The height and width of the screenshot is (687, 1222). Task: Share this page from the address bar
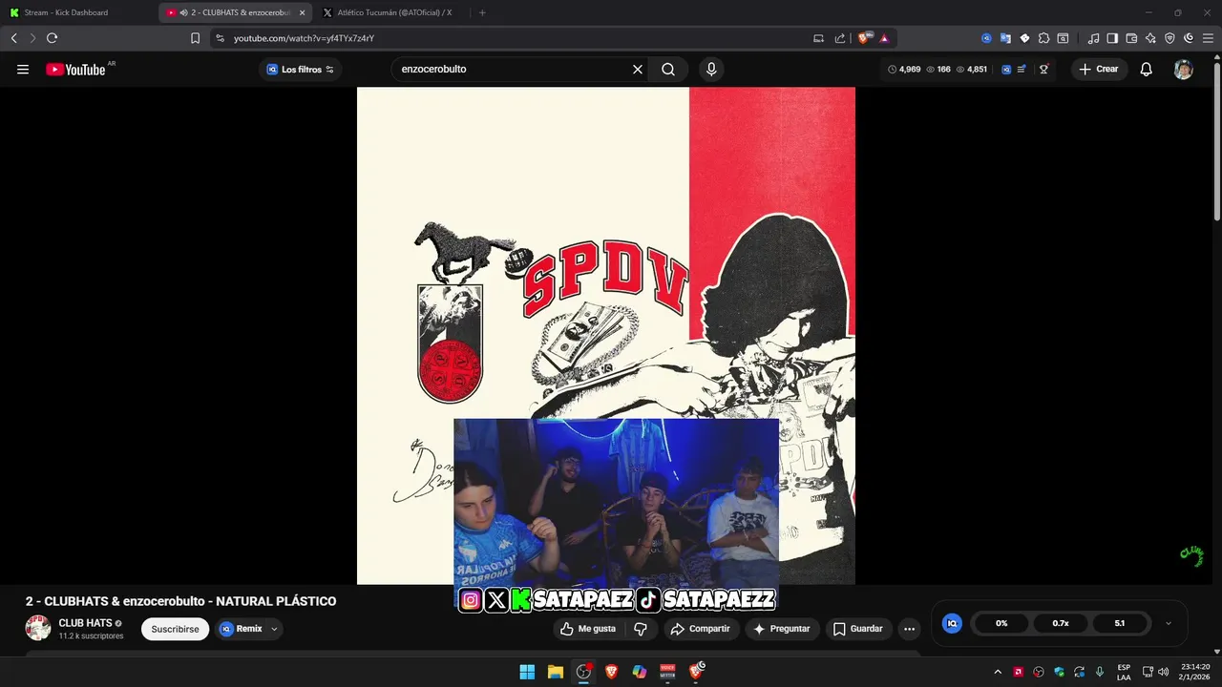click(x=840, y=38)
